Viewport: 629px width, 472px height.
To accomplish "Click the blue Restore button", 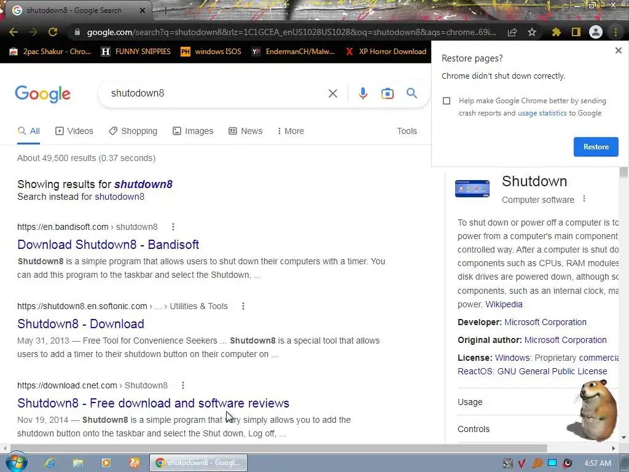I will pyautogui.click(x=596, y=147).
